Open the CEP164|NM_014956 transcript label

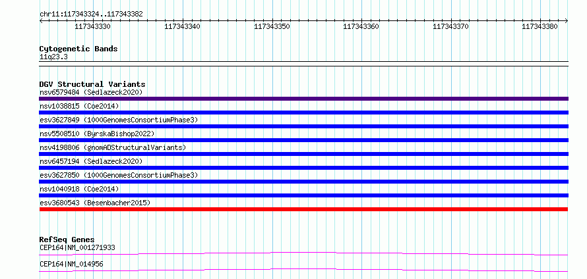(x=71, y=265)
